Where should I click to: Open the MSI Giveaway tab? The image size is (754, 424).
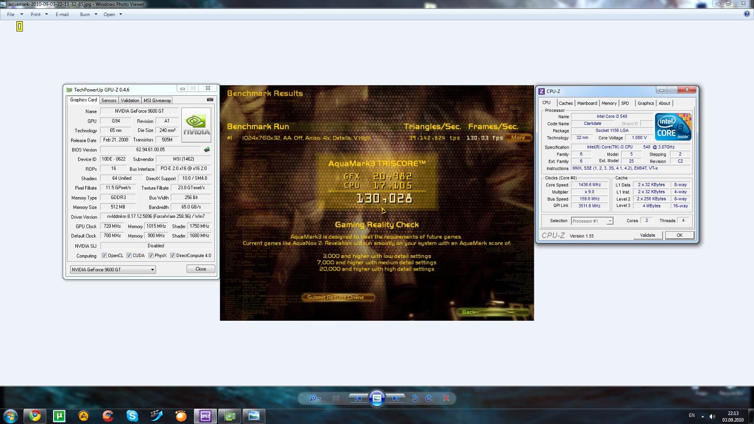(157, 100)
